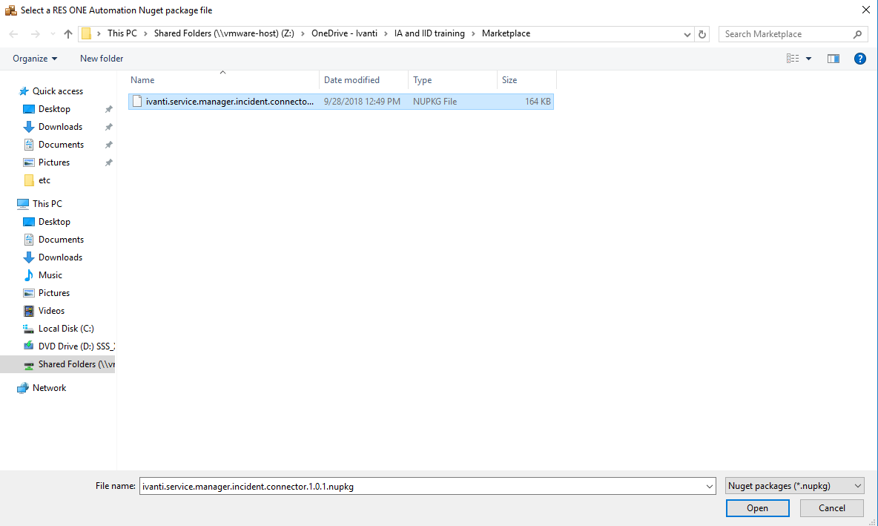Open the Videos folder
The height and width of the screenshot is (526, 878).
[x=51, y=311]
